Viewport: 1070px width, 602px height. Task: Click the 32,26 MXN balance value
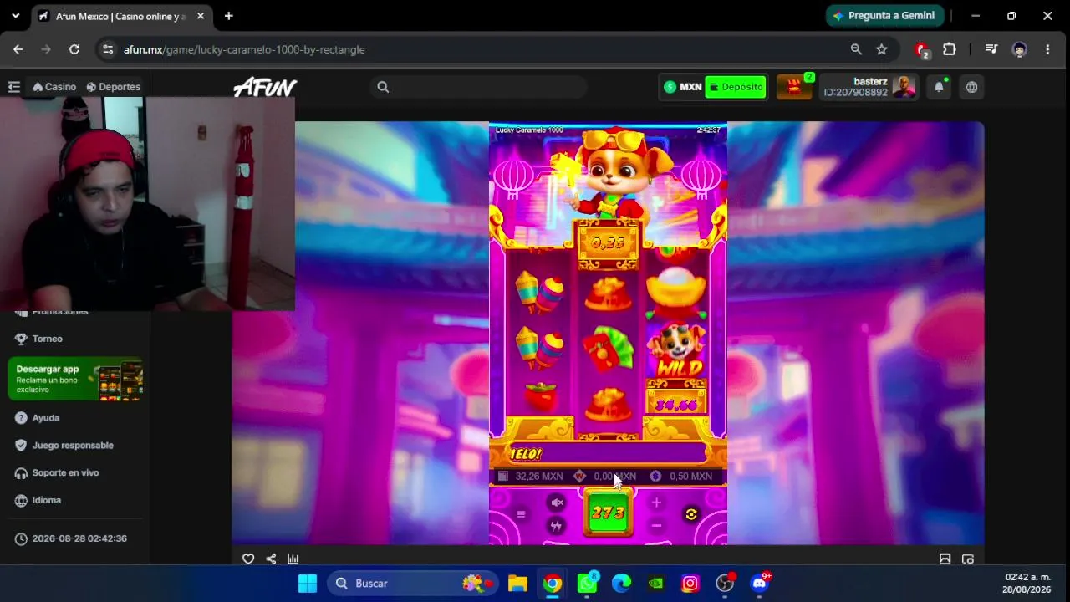point(539,477)
